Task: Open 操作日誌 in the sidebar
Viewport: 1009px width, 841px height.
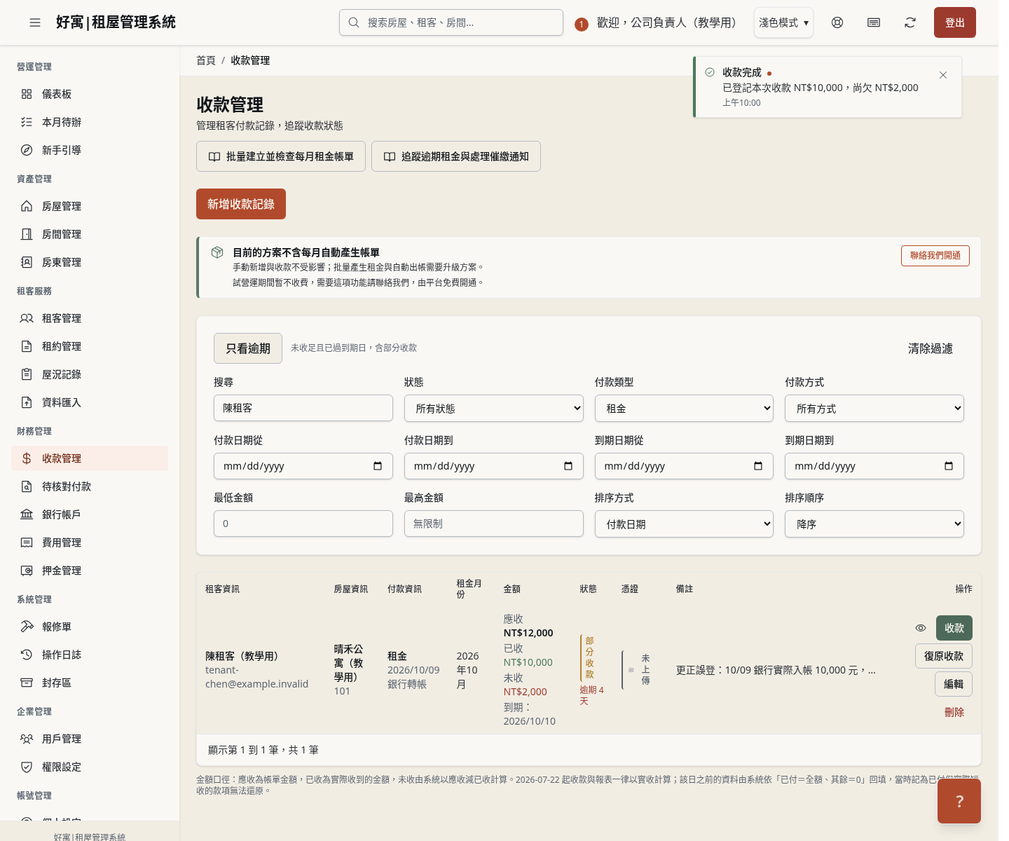Action: 90,655
